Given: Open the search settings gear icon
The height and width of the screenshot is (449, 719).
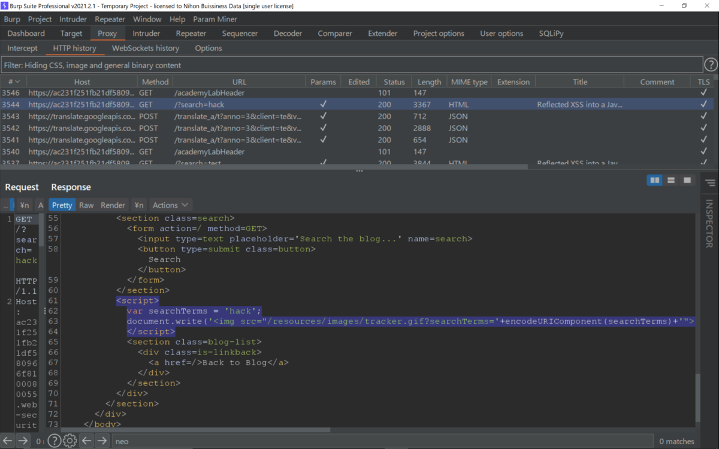Looking at the screenshot, I should pos(70,441).
